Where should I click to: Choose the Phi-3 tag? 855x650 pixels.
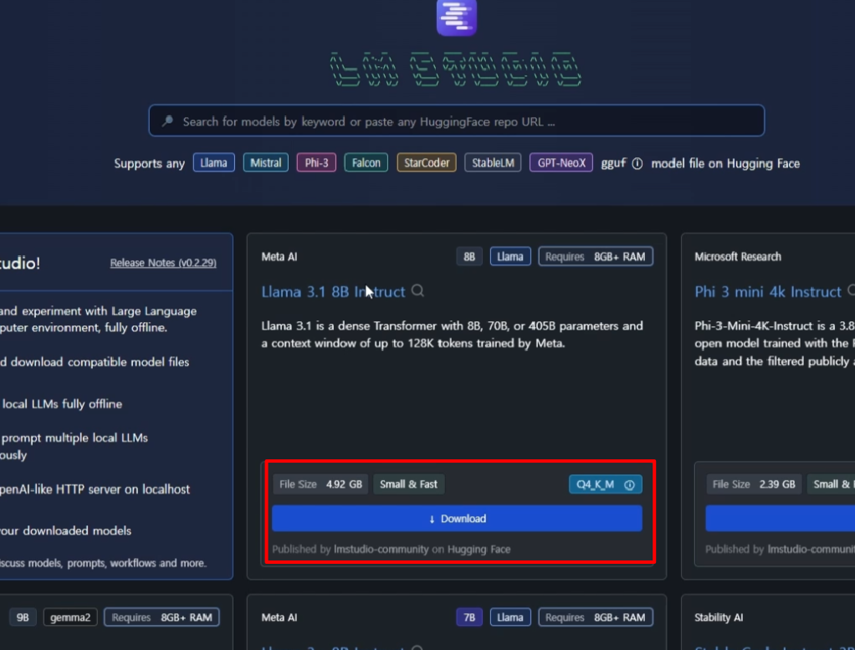click(x=316, y=162)
